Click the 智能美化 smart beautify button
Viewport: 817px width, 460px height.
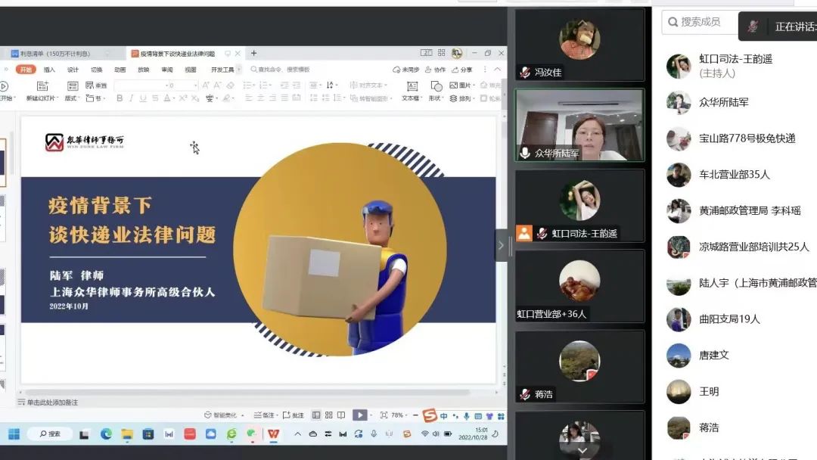(x=224, y=415)
